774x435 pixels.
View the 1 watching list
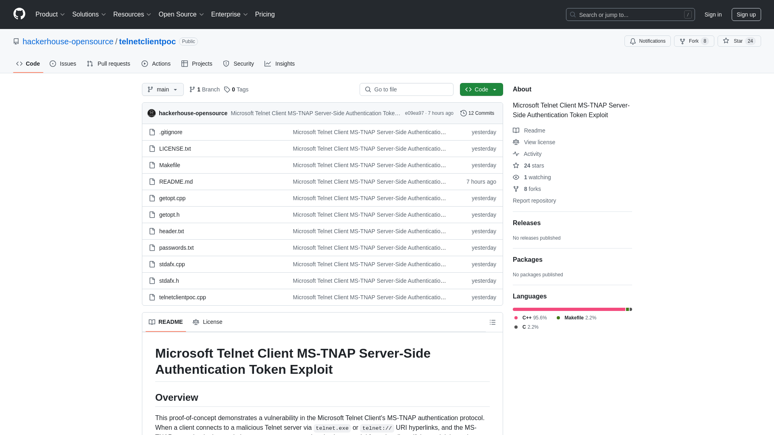532,177
